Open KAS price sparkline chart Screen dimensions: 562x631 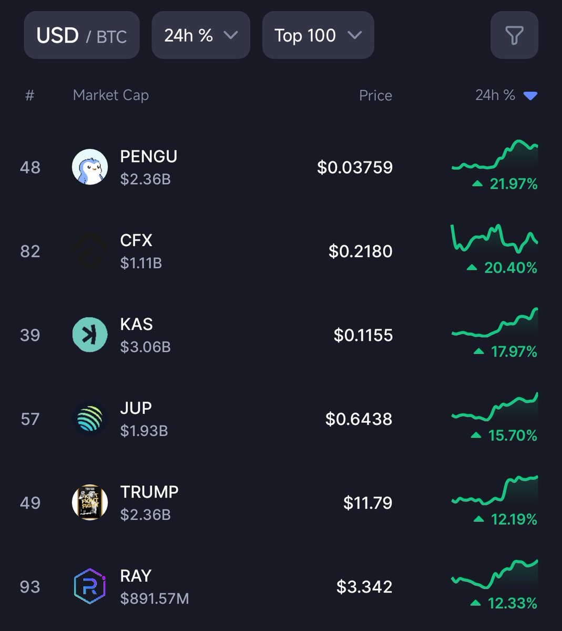click(x=495, y=324)
